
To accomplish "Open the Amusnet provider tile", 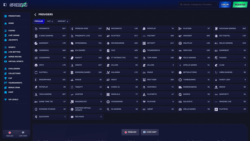I will pos(194,36).
